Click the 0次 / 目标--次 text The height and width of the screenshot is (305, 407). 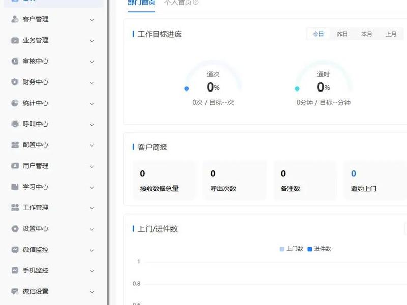click(x=213, y=103)
